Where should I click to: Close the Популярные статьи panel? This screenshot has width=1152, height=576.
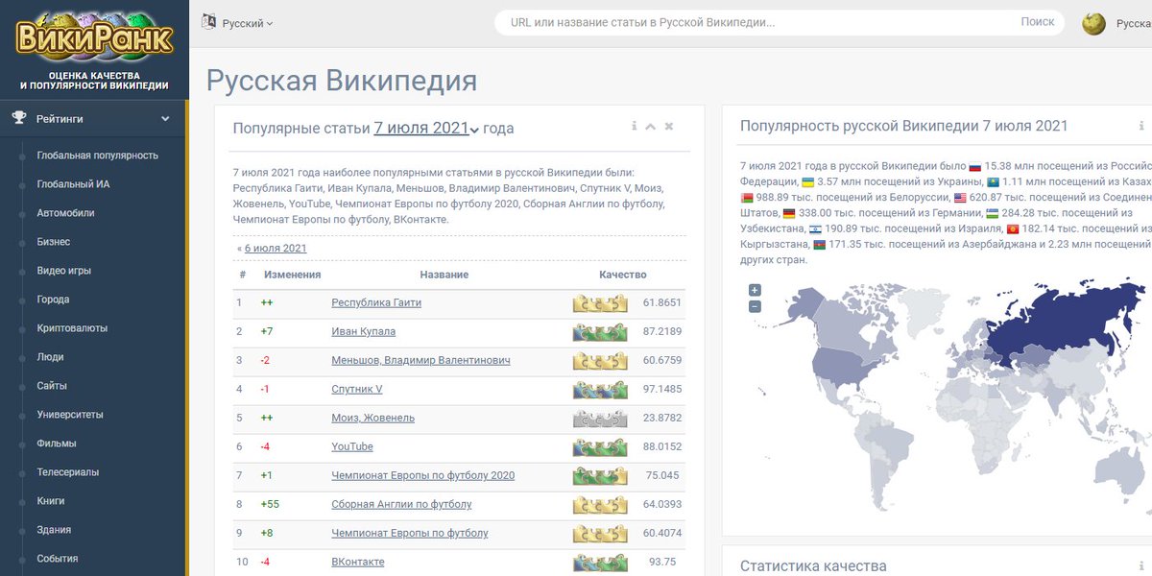click(669, 127)
